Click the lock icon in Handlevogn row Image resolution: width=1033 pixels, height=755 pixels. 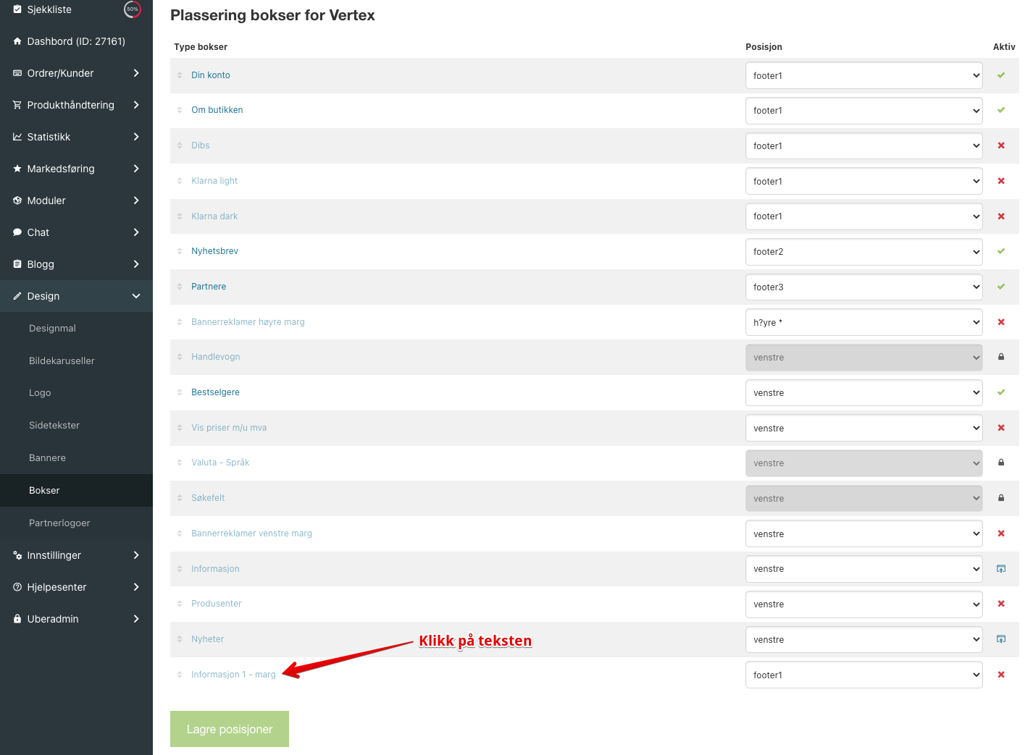click(x=1001, y=357)
